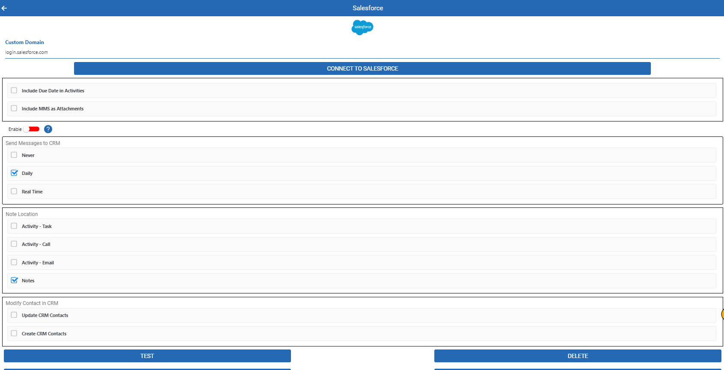
Task: Click the back arrow icon
Action: [x=4, y=8]
